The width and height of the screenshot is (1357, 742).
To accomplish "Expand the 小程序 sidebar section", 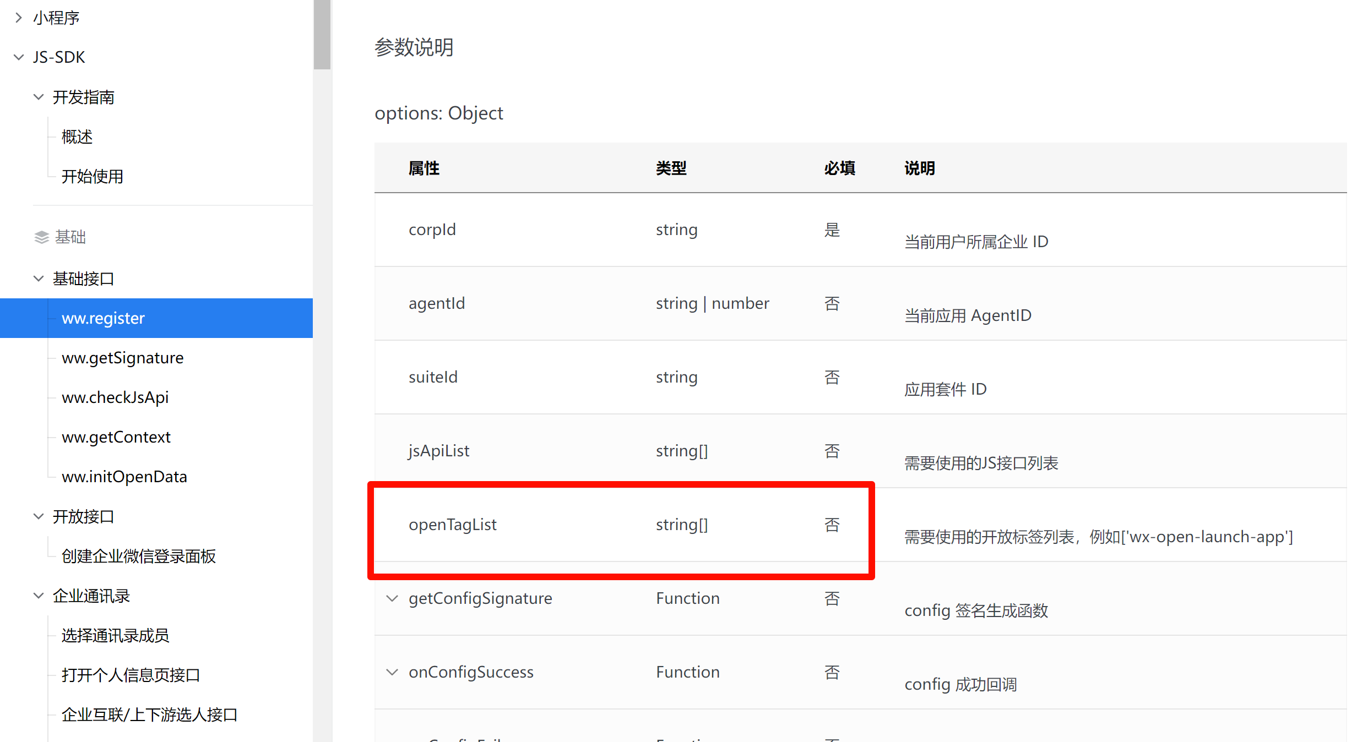I will pos(19,18).
